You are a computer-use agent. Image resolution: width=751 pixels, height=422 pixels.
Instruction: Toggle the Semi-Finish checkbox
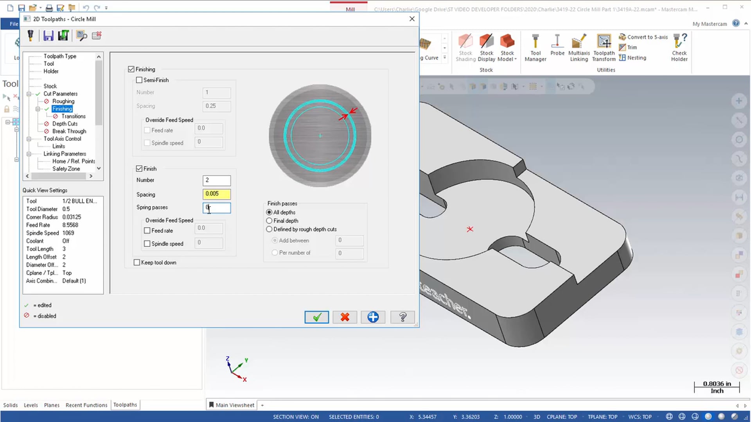(139, 80)
